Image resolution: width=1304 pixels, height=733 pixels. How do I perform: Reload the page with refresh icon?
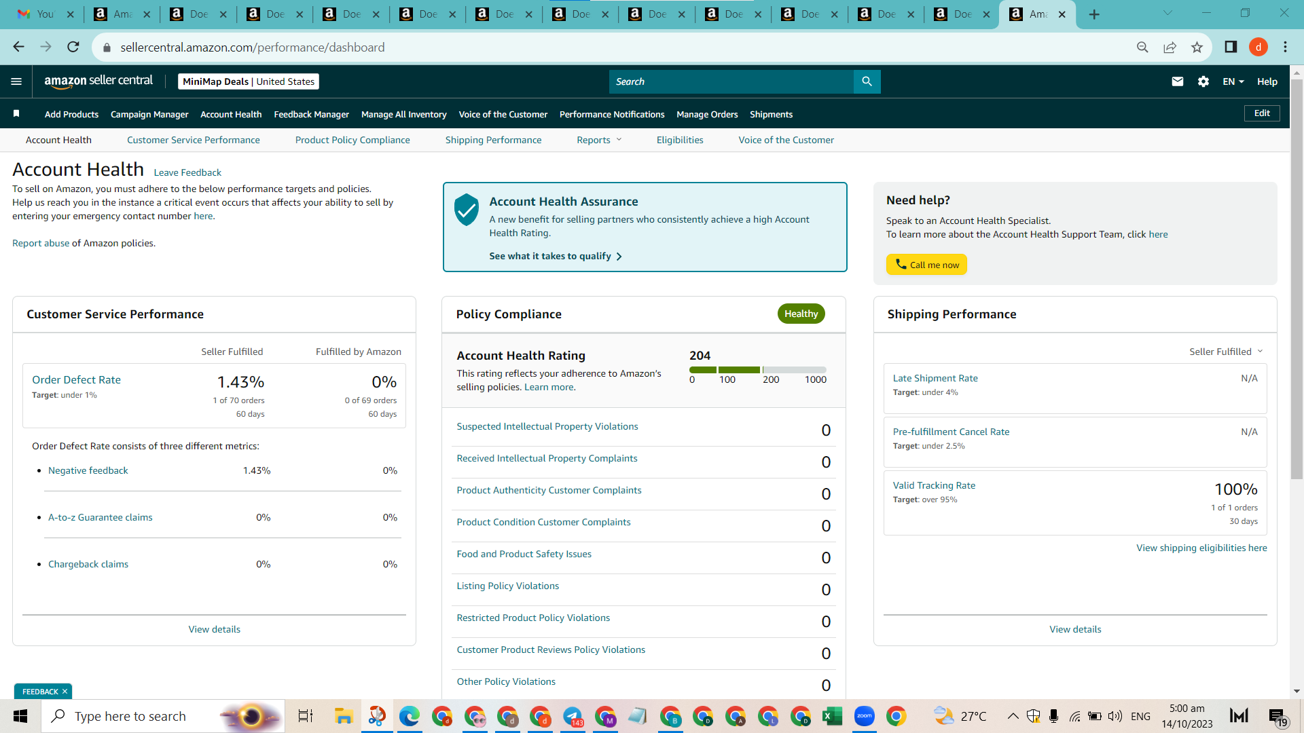pos(73,47)
